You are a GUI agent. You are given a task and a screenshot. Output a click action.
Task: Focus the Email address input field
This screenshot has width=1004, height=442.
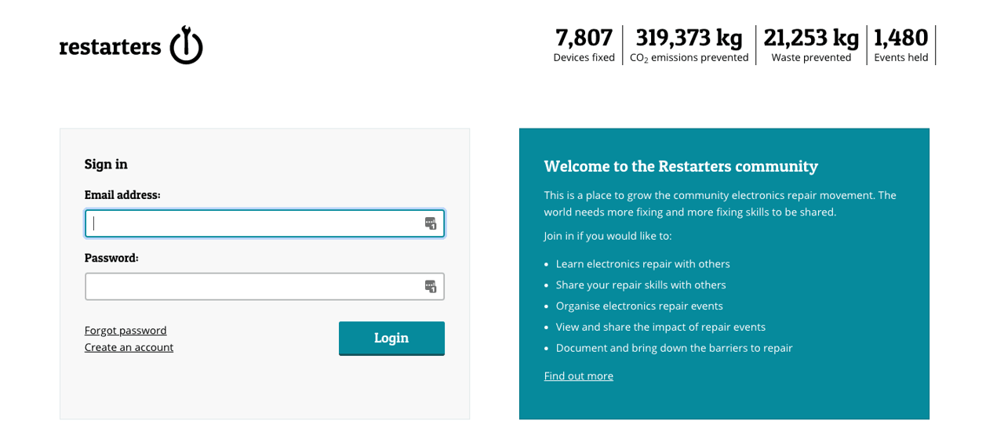[x=264, y=223]
